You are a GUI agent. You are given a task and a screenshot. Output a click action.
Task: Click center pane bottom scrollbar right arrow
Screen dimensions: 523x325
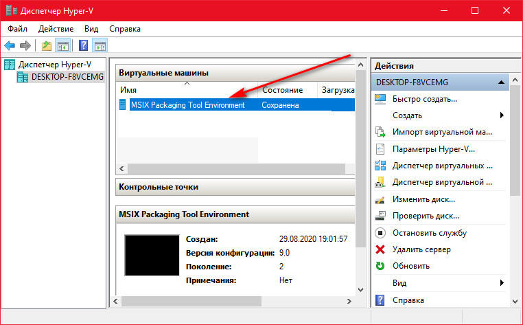349,301
